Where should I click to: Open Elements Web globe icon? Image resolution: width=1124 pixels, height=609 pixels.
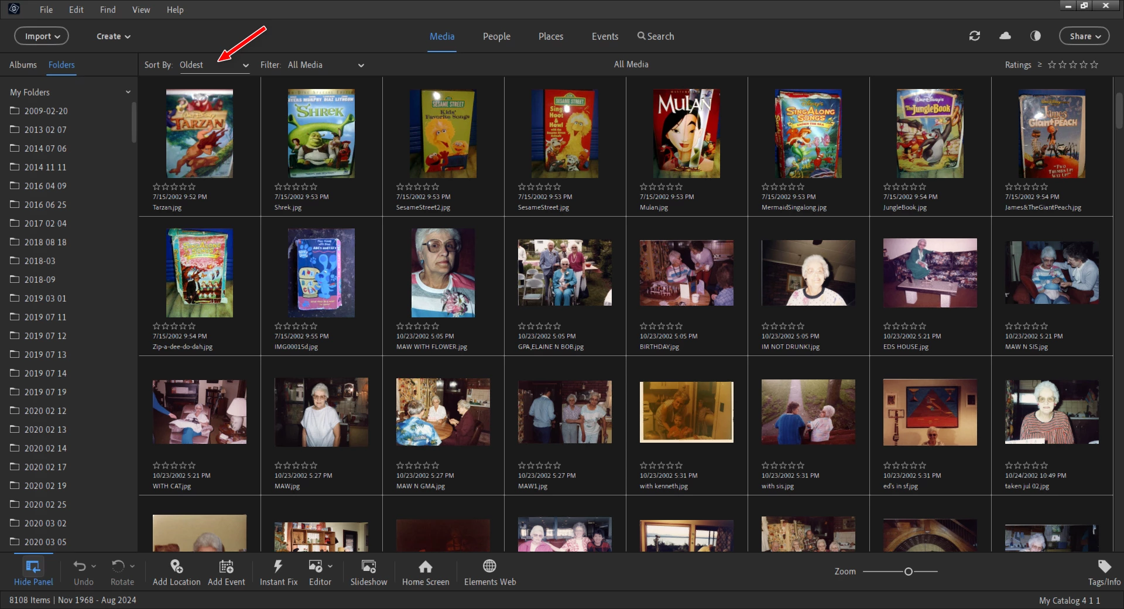click(489, 566)
